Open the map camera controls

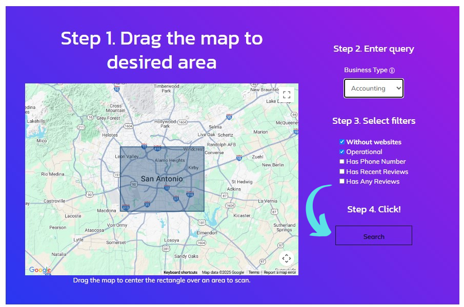[287, 258]
